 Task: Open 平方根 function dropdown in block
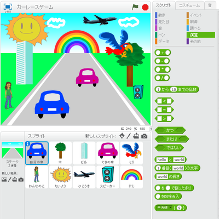(170, 208)
